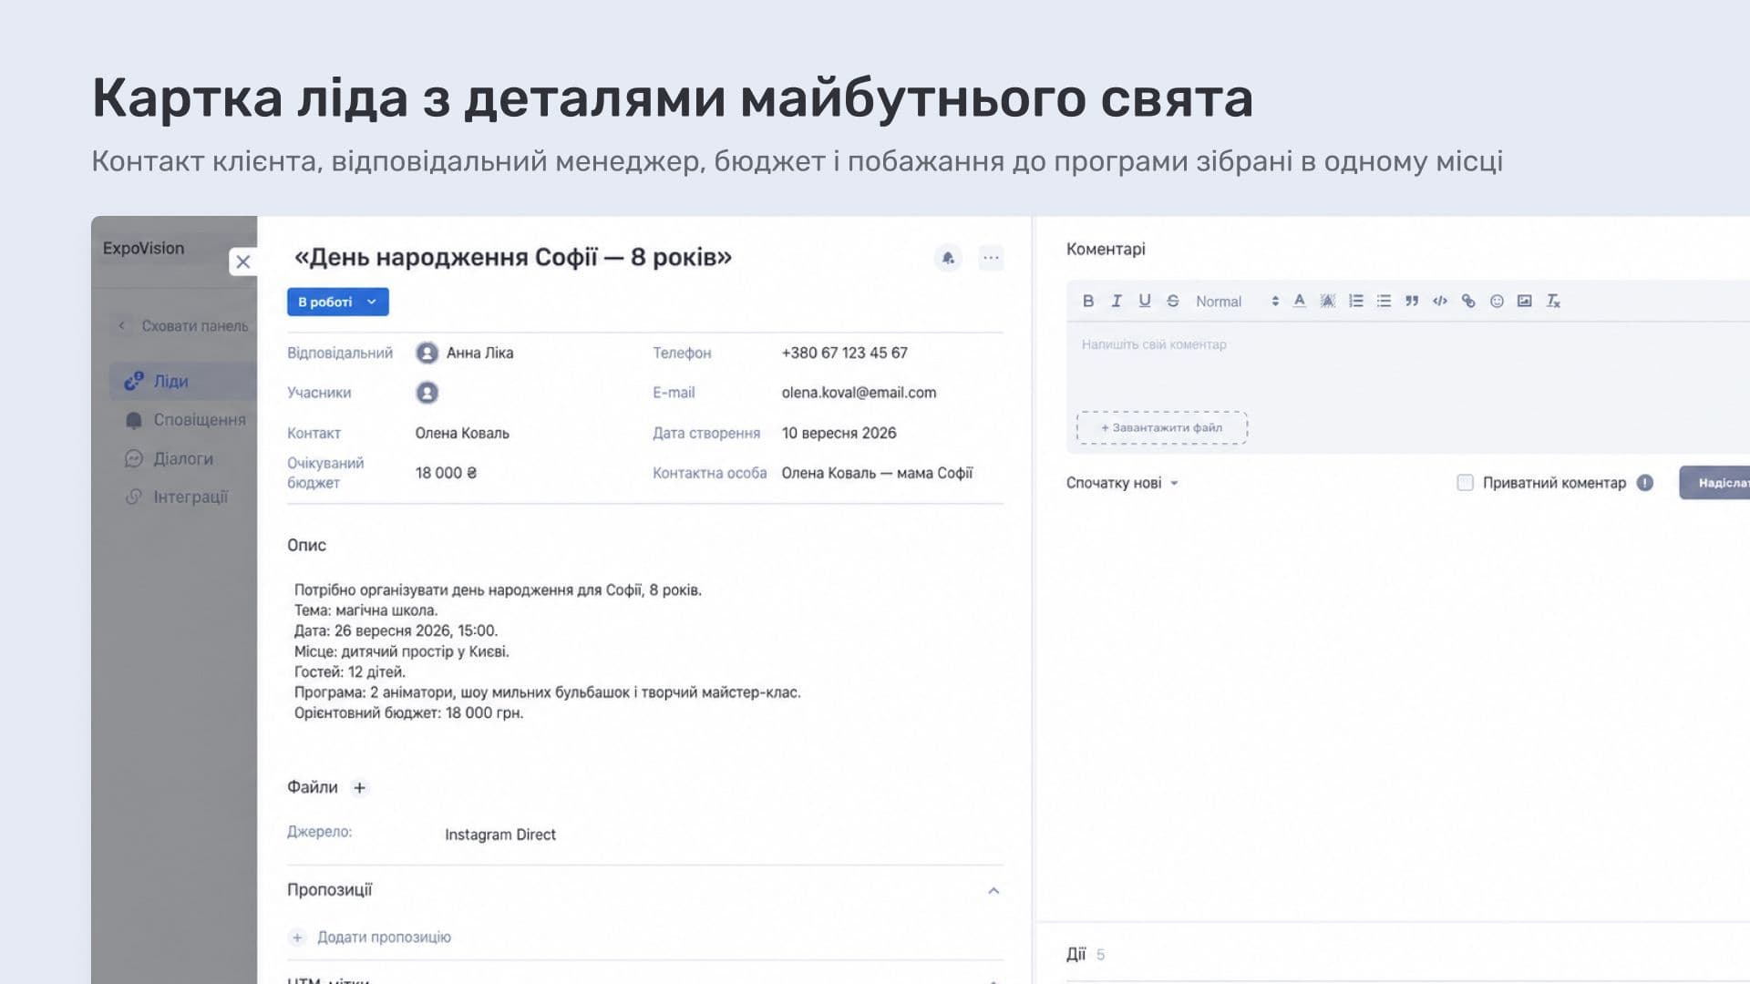Collapse sidebar with 'Сховати панель'
This screenshot has height=984, width=1750.
[x=183, y=326]
